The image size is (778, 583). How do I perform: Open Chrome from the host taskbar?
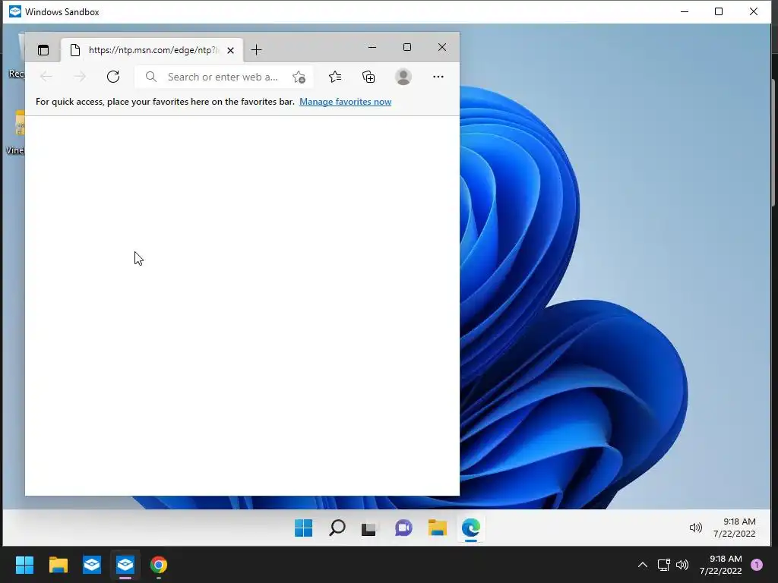coord(159,565)
